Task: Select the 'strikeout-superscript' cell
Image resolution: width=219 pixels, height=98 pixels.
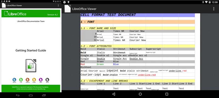Action: click(x=128, y=74)
